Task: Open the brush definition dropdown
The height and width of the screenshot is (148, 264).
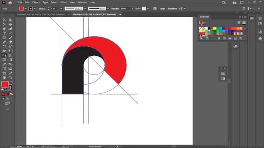Action: (108, 9)
